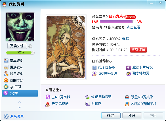Click the 设置自动换装 clothing icon
The height and width of the screenshot is (121, 166).
(87, 97)
